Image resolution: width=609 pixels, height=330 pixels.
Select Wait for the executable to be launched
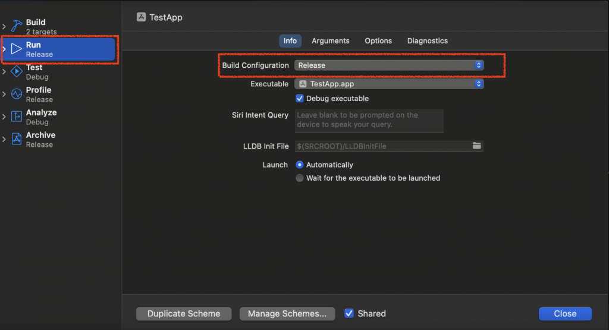coord(300,178)
